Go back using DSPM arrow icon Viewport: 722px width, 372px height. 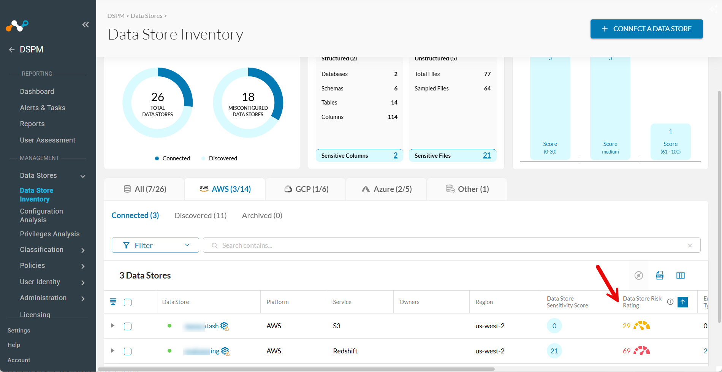12,49
